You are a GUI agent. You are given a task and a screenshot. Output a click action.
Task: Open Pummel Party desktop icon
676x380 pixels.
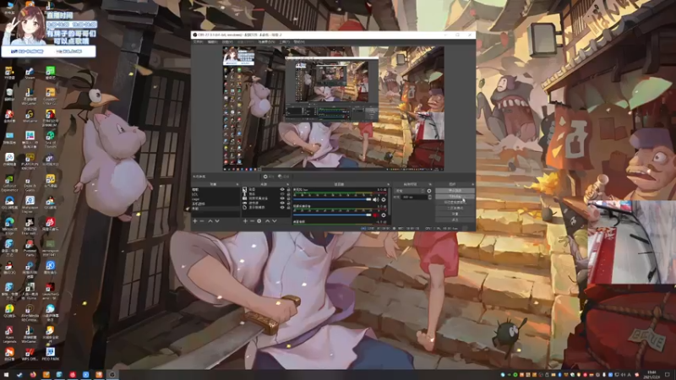point(30,247)
